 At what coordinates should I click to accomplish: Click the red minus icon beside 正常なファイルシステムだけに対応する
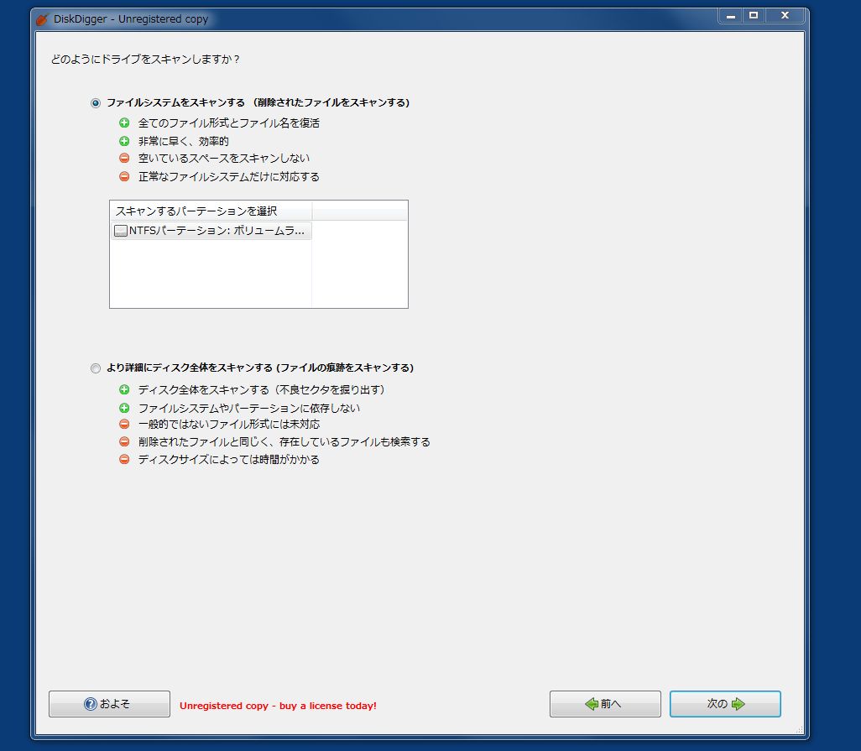coord(124,176)
